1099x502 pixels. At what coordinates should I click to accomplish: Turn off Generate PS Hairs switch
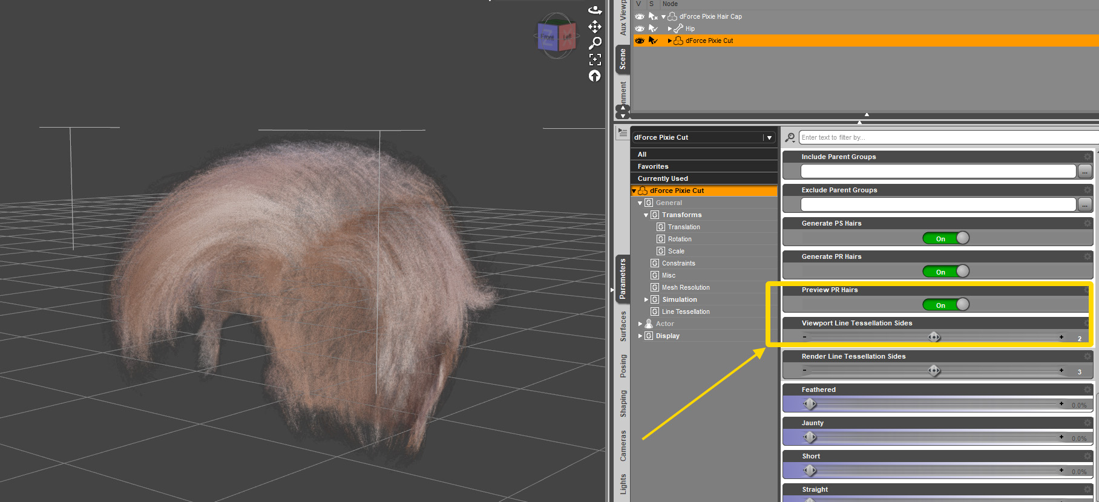[x=946, y=238]
